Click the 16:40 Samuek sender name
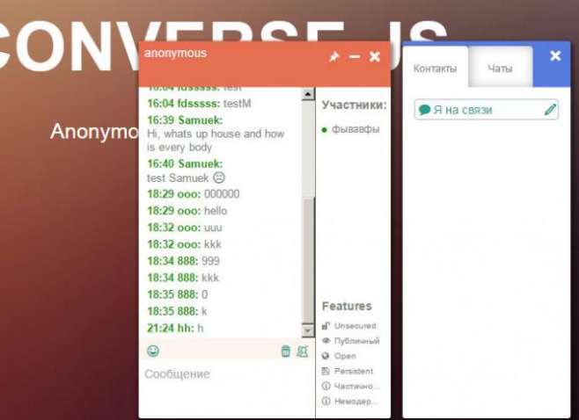This screenshot has width=579, height=420. (x=201, y=163)
